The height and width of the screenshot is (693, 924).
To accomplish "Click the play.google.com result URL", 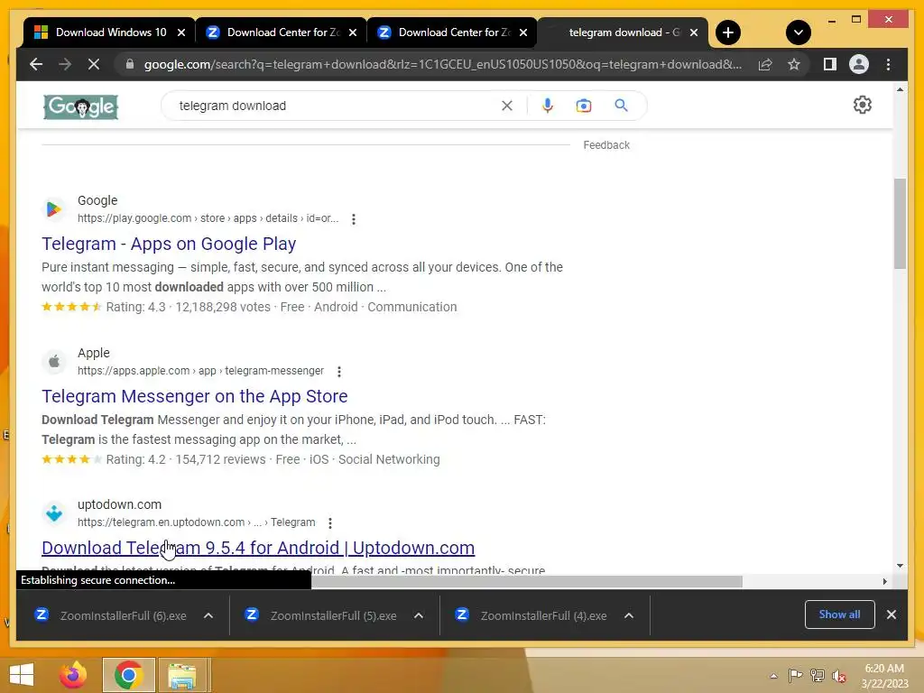I will point(208,218).
